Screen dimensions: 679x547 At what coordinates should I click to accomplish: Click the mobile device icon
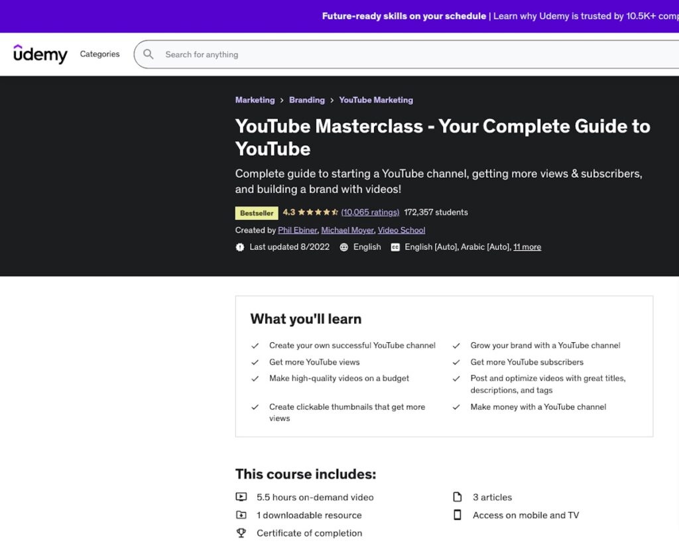pos(458,515)
